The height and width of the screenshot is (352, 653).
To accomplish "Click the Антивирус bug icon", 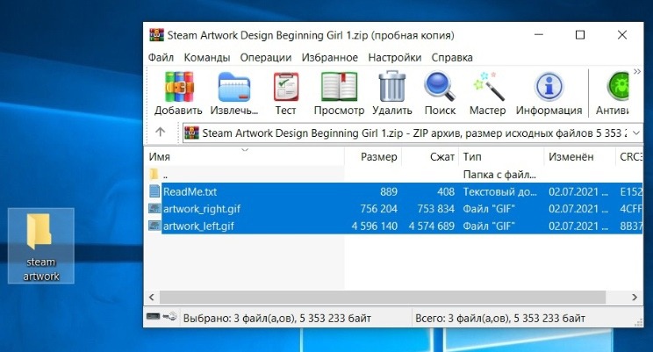I will tap(618, 87).
